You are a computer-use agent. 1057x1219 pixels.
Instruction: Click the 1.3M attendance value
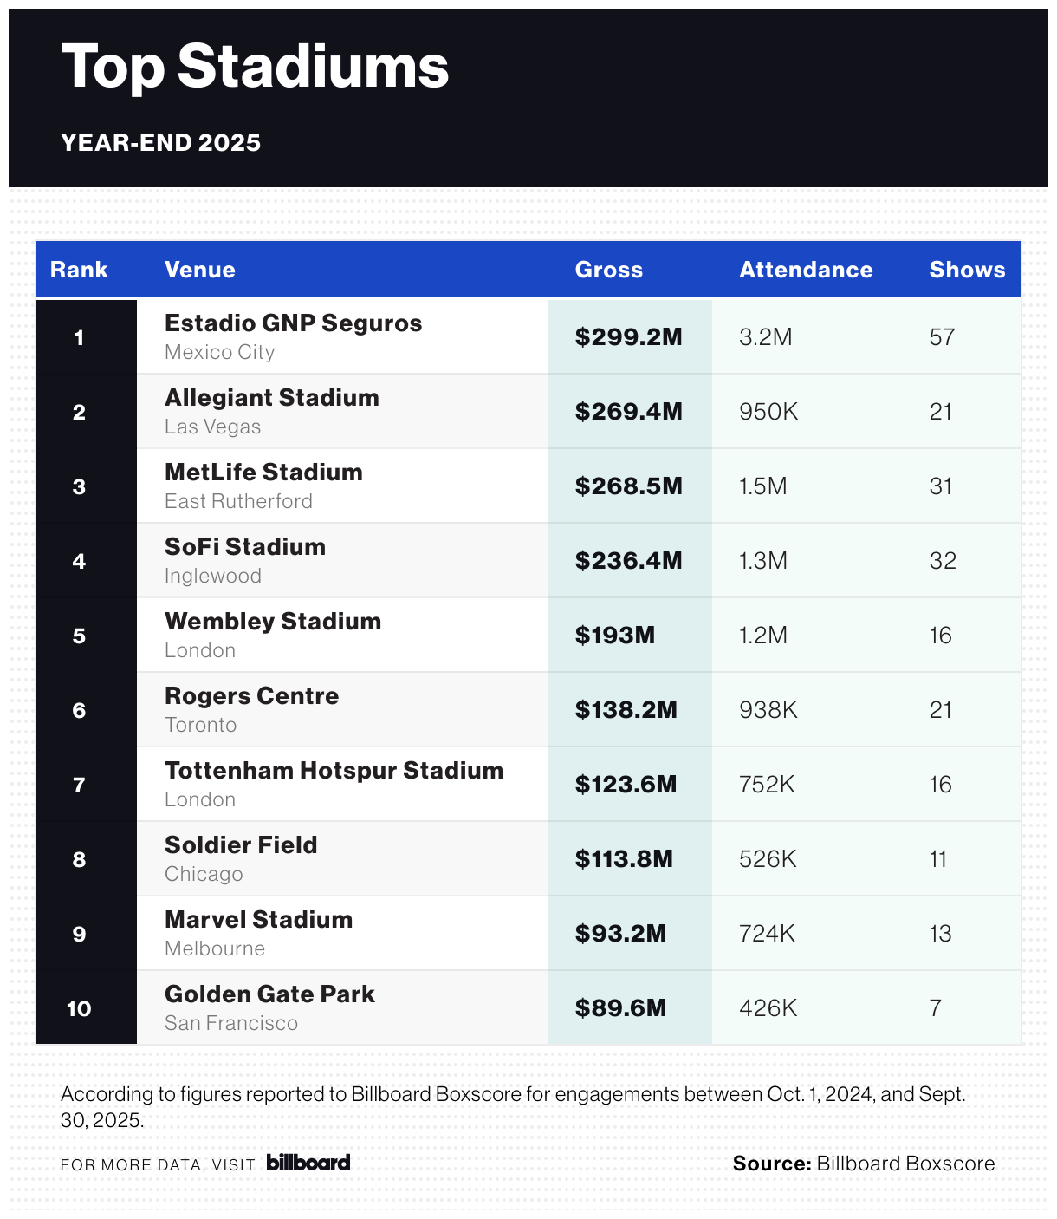coord(763,561)
